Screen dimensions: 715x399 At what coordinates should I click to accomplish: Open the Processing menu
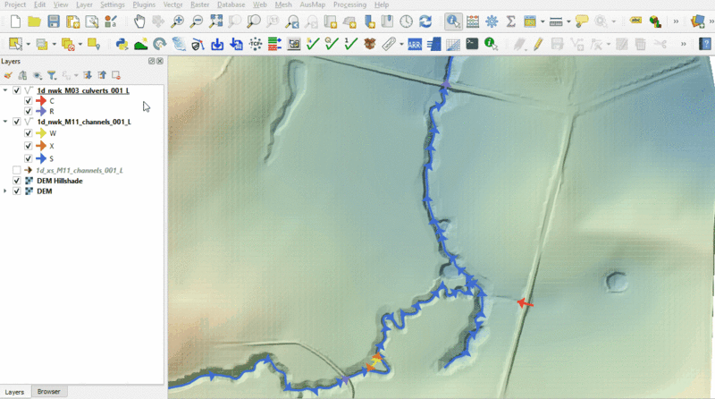coord(349,4)
